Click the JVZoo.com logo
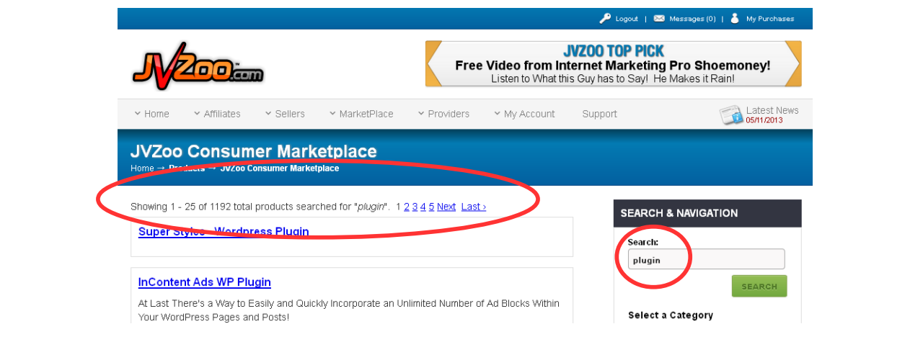The width and height of the screenshot is (923, 360). tap(198, 65)
